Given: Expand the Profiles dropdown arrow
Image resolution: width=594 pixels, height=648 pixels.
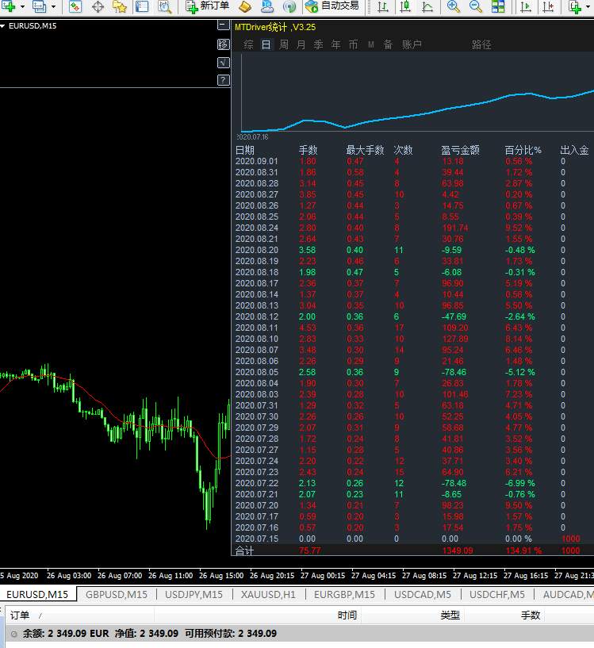Looking at the screenshot, I should [53, 6].
